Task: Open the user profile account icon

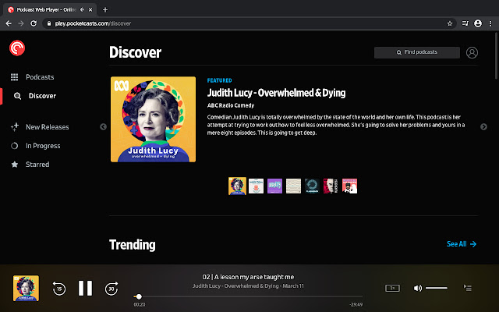Action: click(x=472, y=52)
